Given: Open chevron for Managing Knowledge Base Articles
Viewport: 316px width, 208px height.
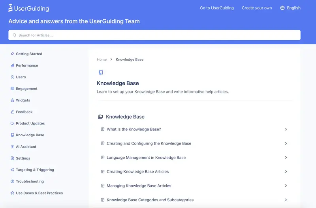Looking at the screenshot, I should (286, 186).
